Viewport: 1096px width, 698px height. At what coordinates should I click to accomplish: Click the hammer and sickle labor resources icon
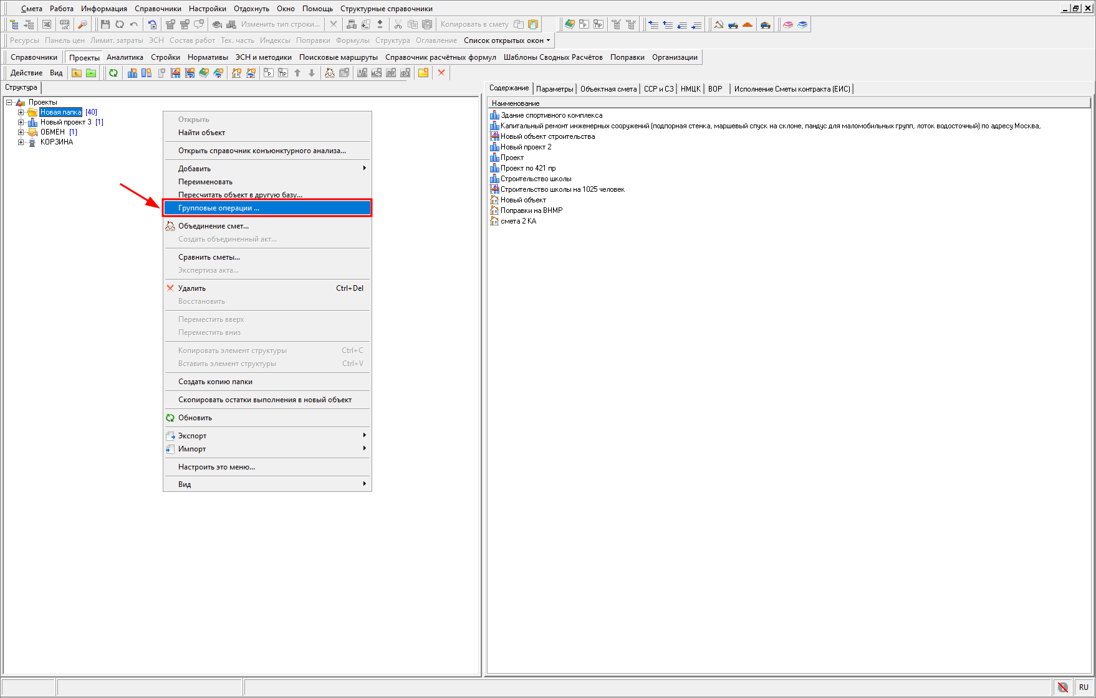click(719, 24)
